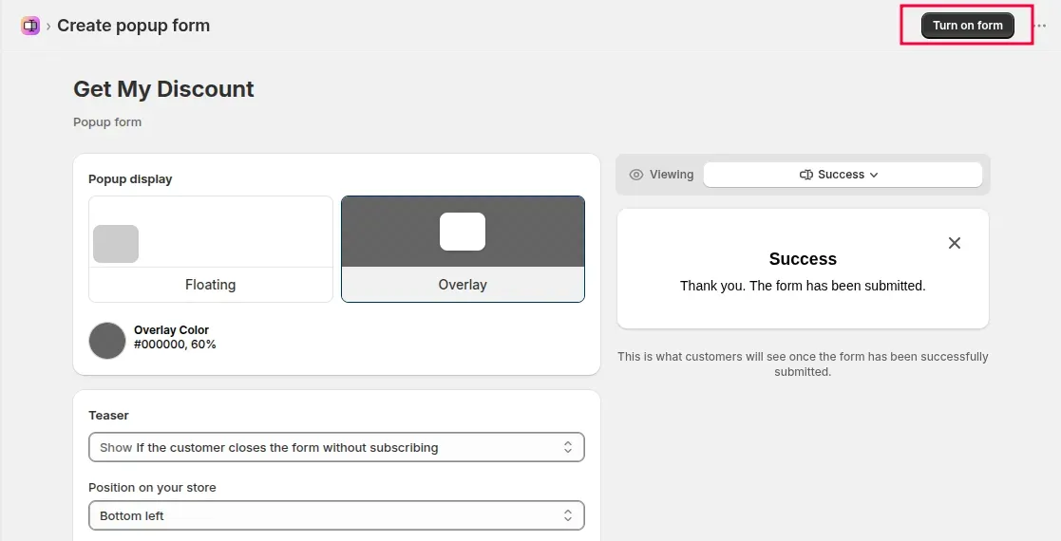Click the eye icon beside Viewing
The height and width of the screenshot is (541, 1061).
[636, 175]
